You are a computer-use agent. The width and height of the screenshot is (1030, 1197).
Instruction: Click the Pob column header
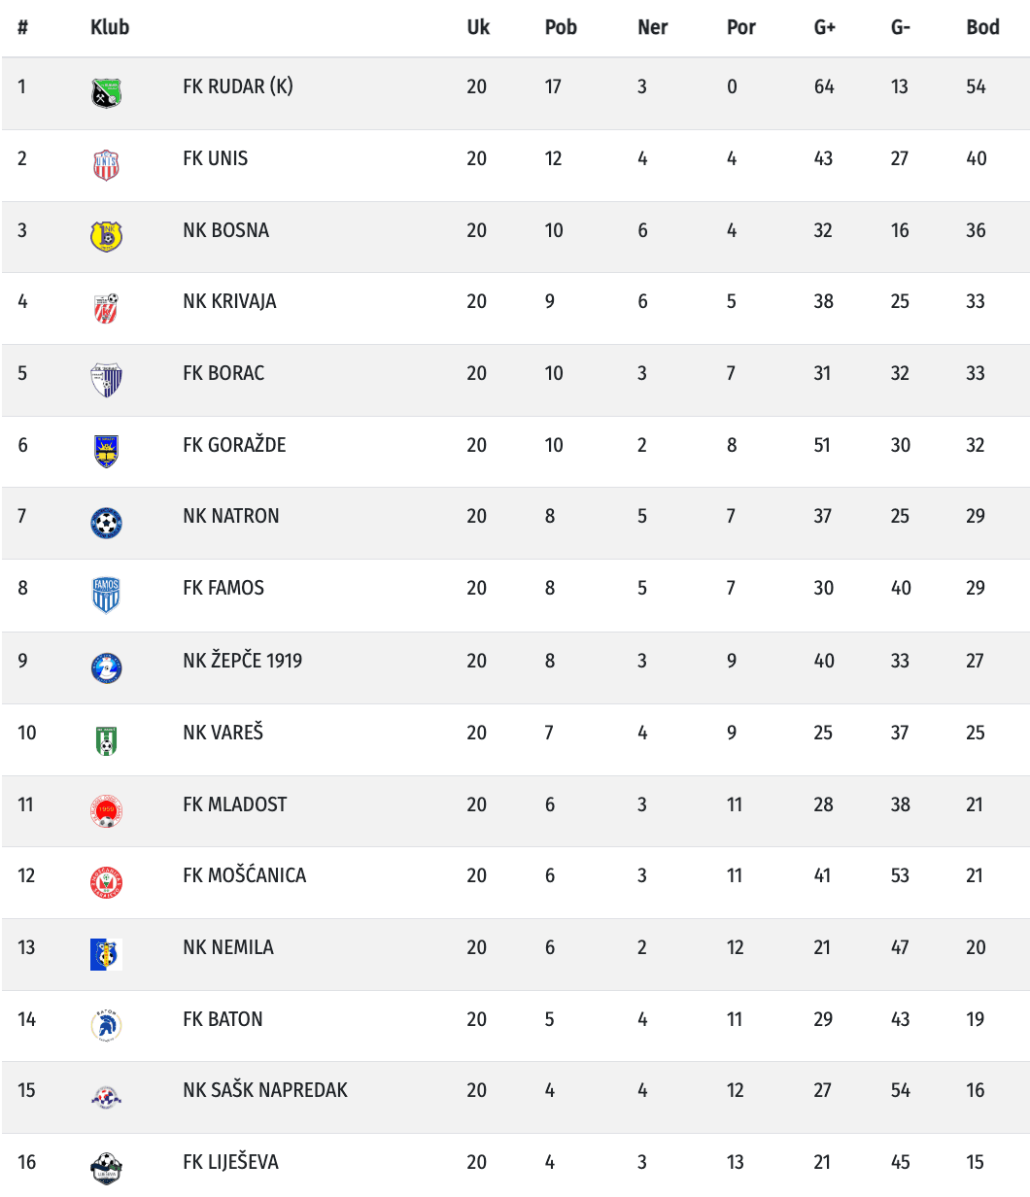point(561,27)
